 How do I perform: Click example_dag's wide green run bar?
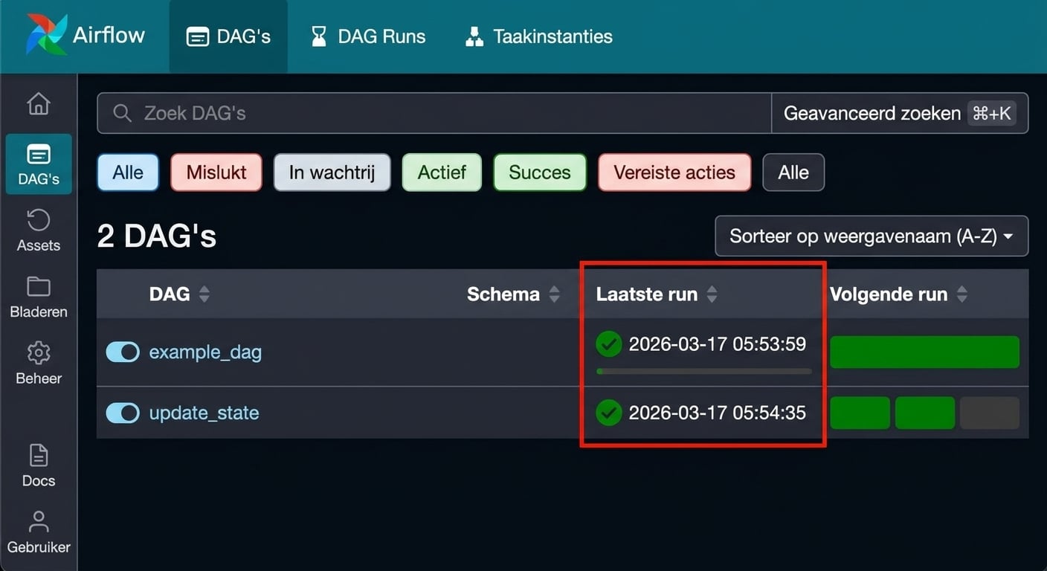(924, 352)
